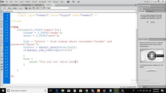Open the notification center icon
The image size is (166, 93).
pyautogui.click(x=162, y=91)
